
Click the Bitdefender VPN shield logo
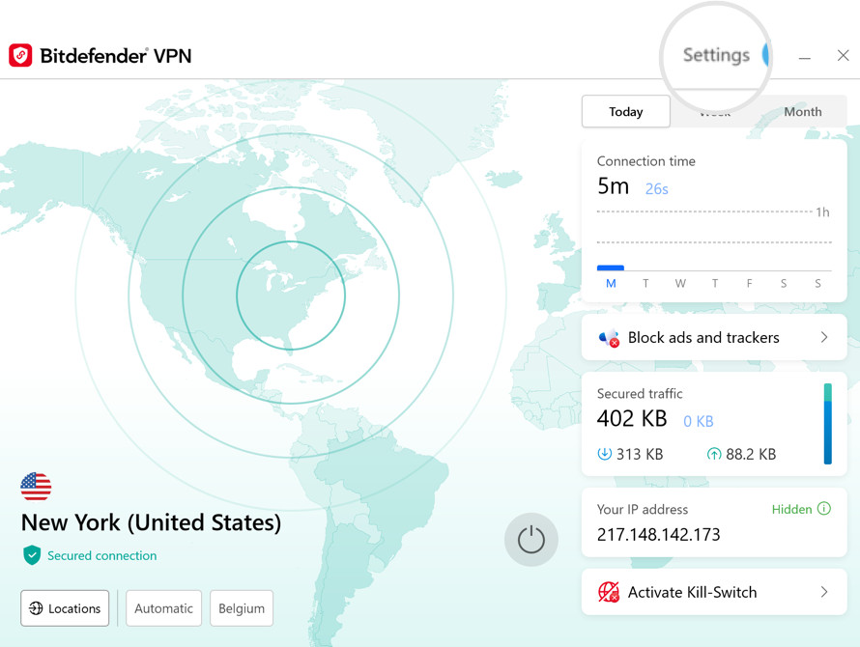click(20, 55)
